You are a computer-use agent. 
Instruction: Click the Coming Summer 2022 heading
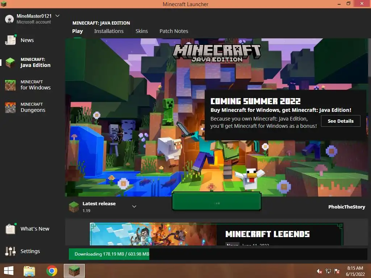255,101
